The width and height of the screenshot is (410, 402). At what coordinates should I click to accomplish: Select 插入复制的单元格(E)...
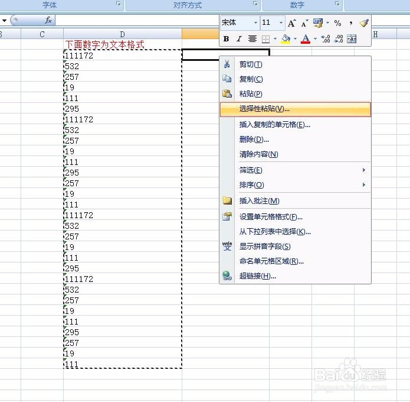tap(295, 125)
